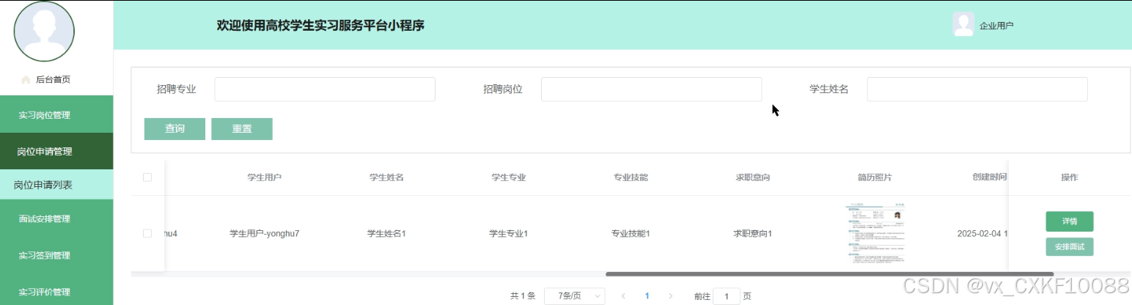Image resolution: width=1132 pixels, height=305 pixels.
Task: Click cell 求职意向1
Action: point(753,233)
